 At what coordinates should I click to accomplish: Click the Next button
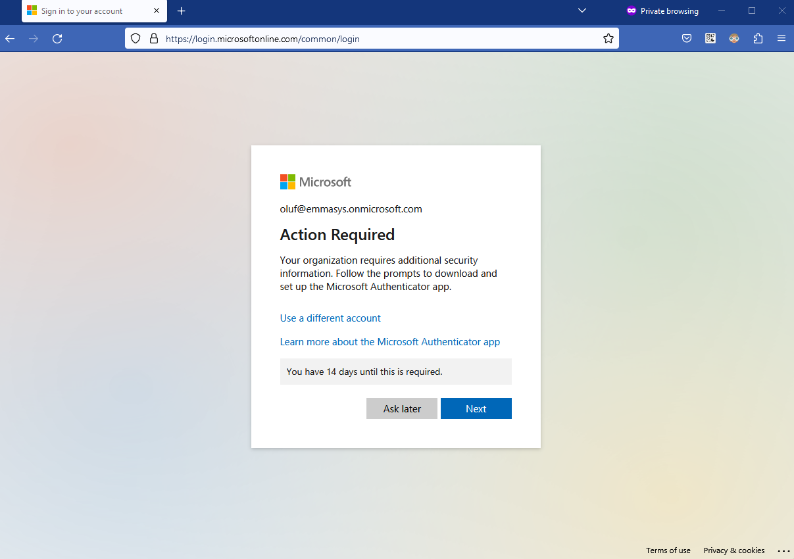coord(476,408)
